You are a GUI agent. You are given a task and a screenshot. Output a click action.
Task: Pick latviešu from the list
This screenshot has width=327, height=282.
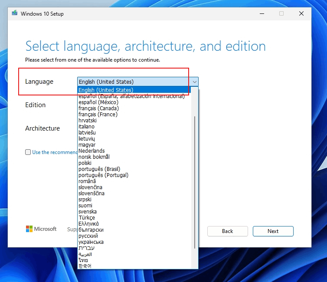coord(134,132)
